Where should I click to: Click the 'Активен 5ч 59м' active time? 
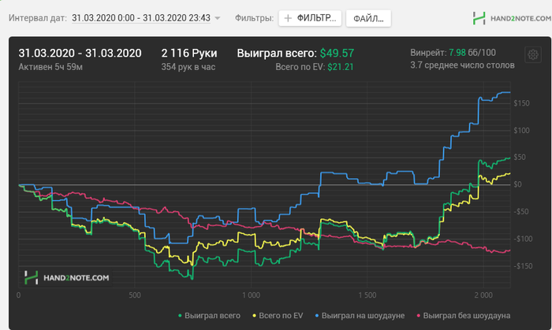point(50,67)
